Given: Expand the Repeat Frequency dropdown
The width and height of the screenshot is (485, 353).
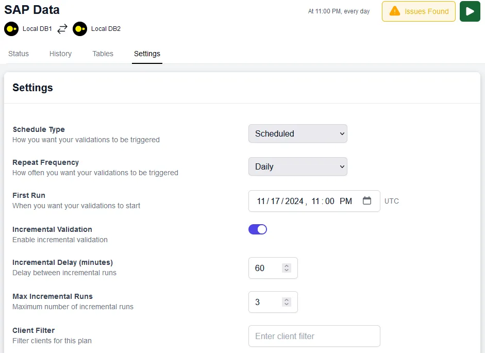Looking at the screenshot, I should pyautogui.click(x=297, y=166).
